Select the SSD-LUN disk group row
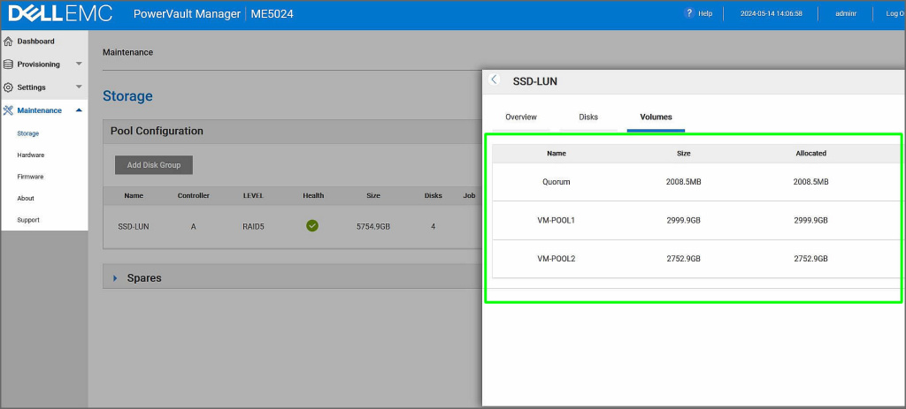The image size is (906, 409). [x=134, y=226]
